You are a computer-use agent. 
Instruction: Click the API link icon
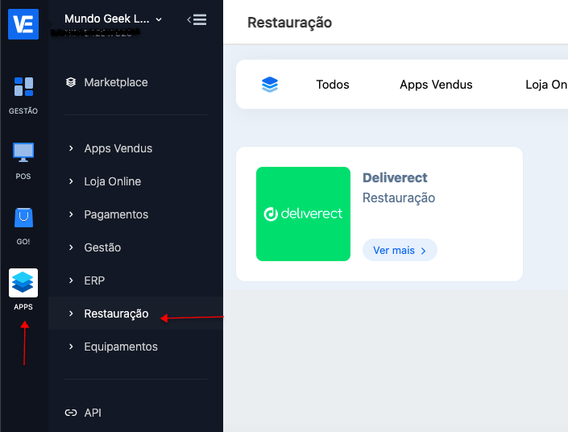[71, 413]
